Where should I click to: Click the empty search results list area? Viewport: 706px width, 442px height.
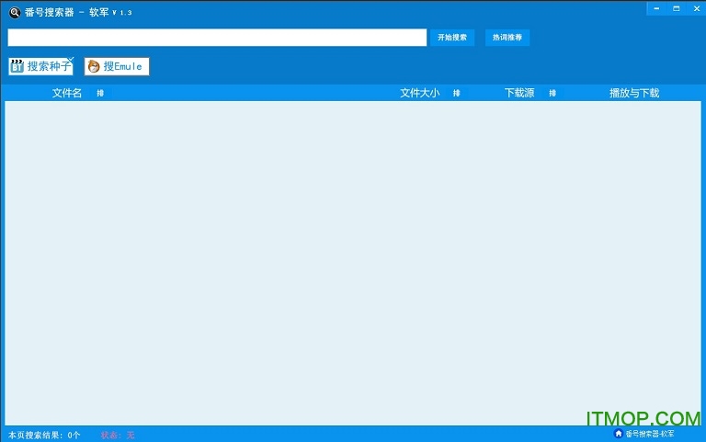coord(353,262)
